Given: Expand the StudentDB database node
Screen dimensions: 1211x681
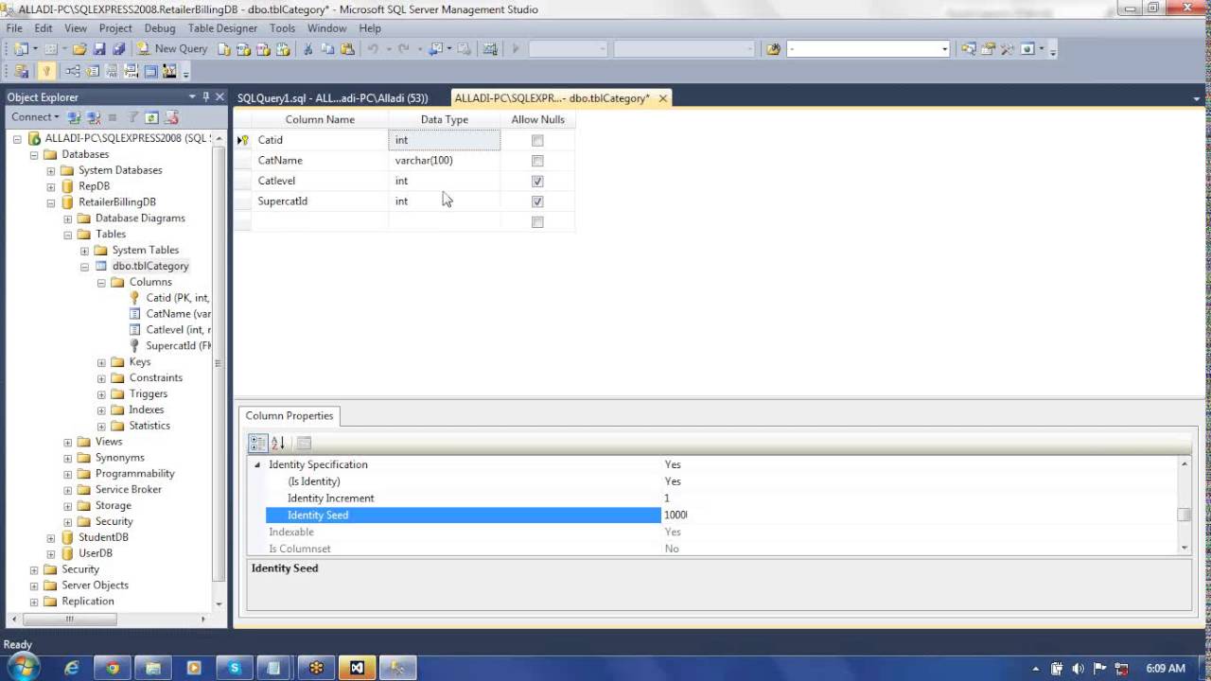Looking at the screenshot, I should 51,537.
